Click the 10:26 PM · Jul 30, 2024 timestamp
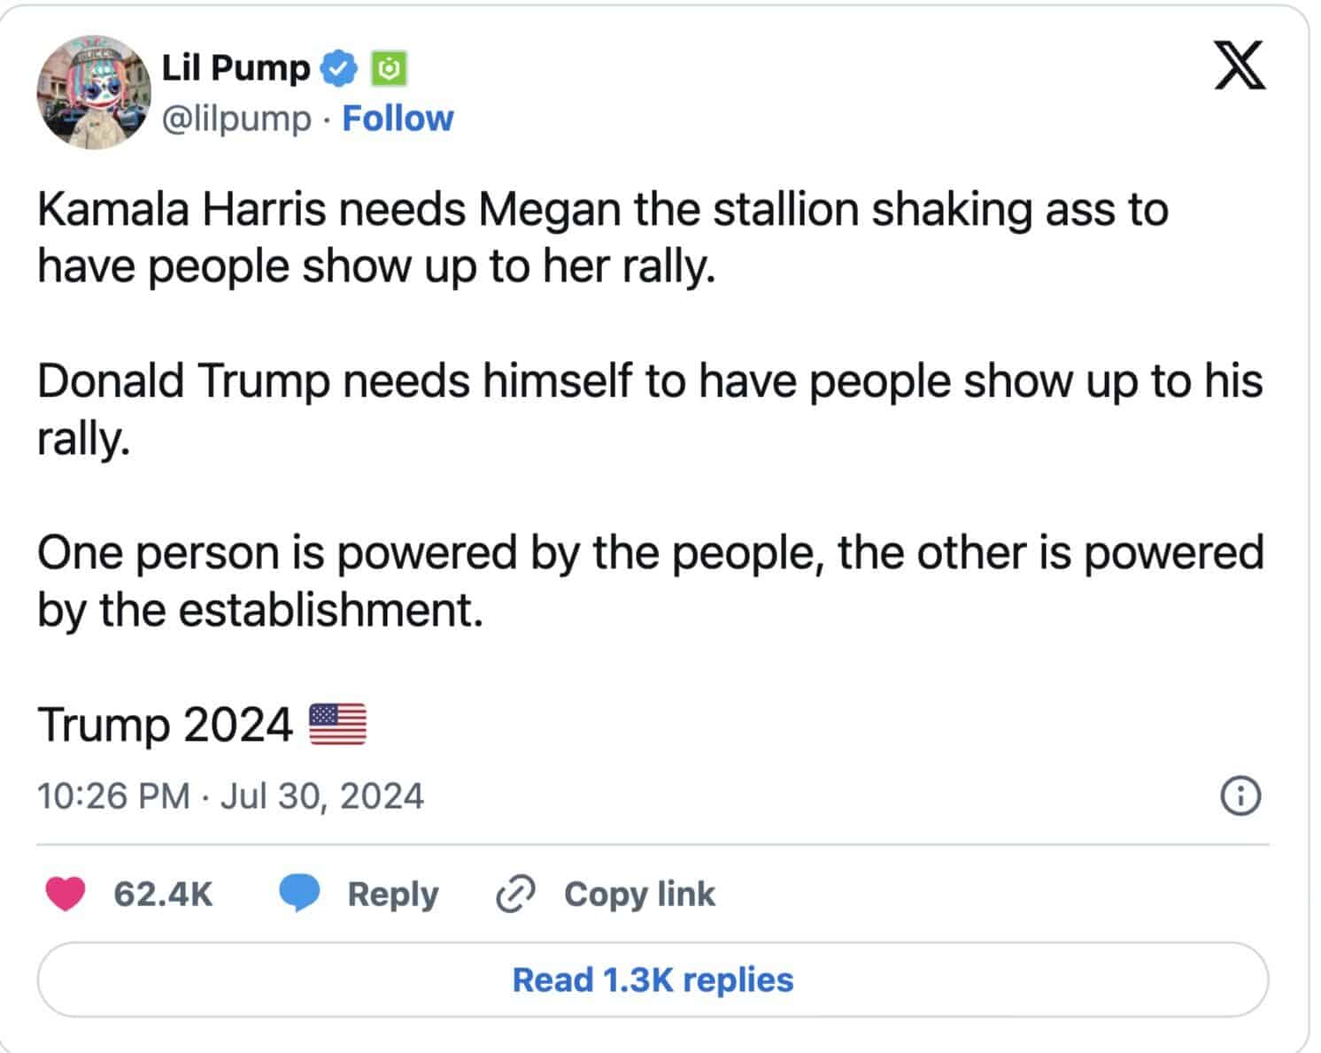 point(230,796)
